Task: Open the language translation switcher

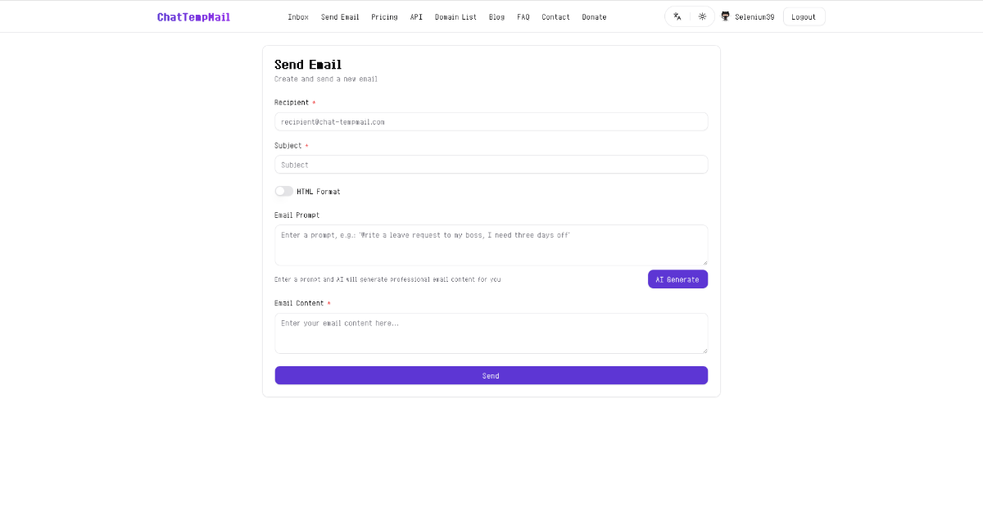Action: pos(677,16)
